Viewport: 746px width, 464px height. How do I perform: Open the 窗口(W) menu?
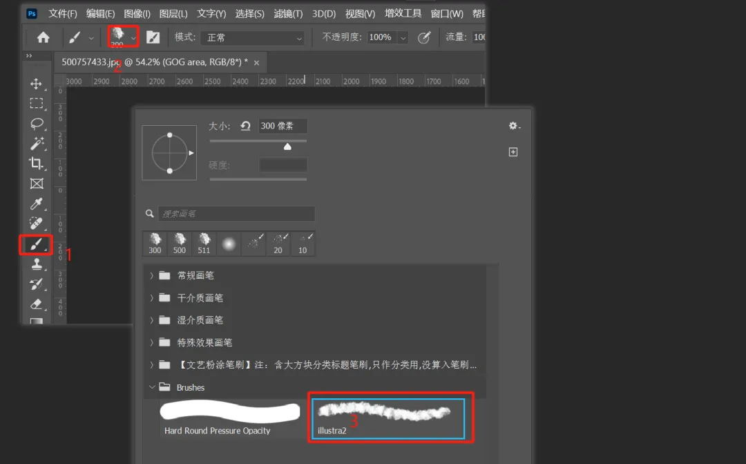pyautogui.click(x=447, y=14)
